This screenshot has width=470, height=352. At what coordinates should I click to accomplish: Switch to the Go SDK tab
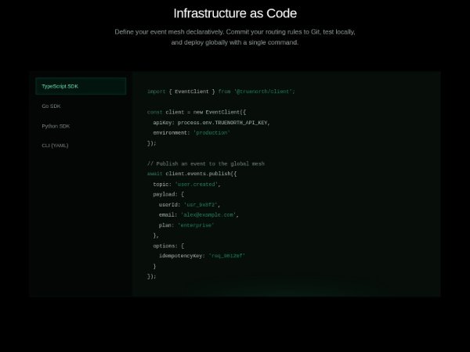coord(51,106)
